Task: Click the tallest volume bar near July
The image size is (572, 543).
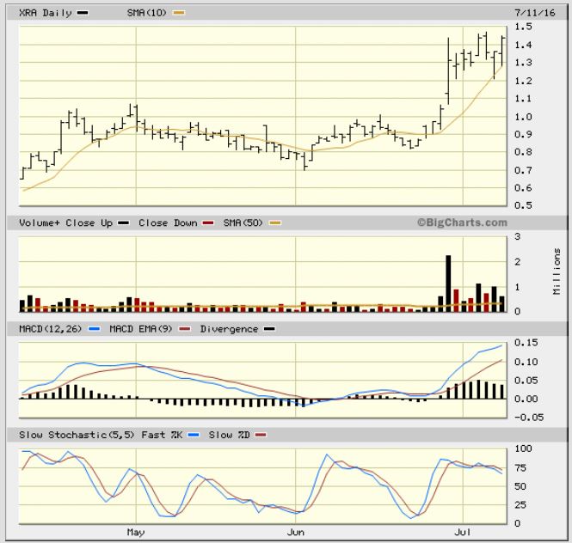Action: click(448, 284)
